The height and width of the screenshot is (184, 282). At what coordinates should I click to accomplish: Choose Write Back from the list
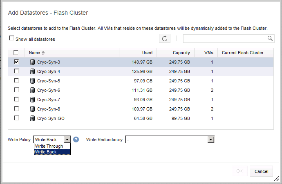coord(52,152)
